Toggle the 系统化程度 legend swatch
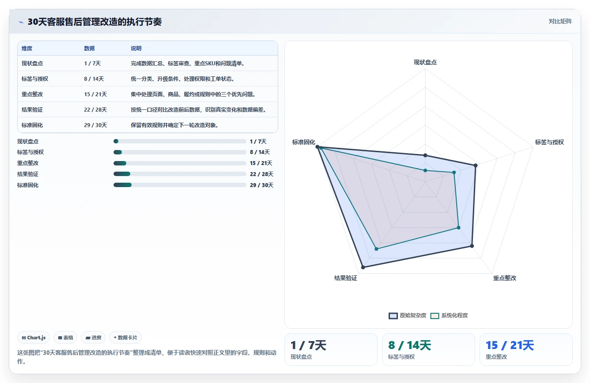This screenshot has height=383, width=590. [435, 315]
